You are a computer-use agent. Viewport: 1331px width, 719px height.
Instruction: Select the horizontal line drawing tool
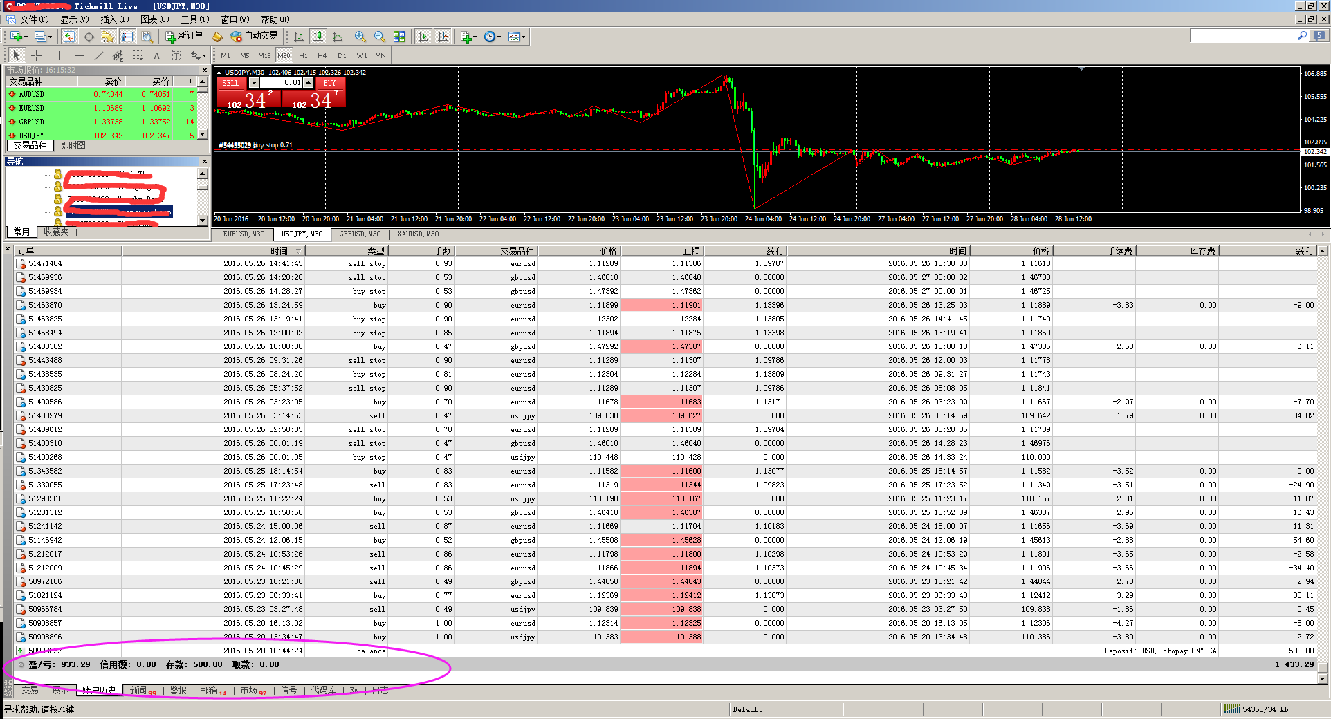[80, 55]
